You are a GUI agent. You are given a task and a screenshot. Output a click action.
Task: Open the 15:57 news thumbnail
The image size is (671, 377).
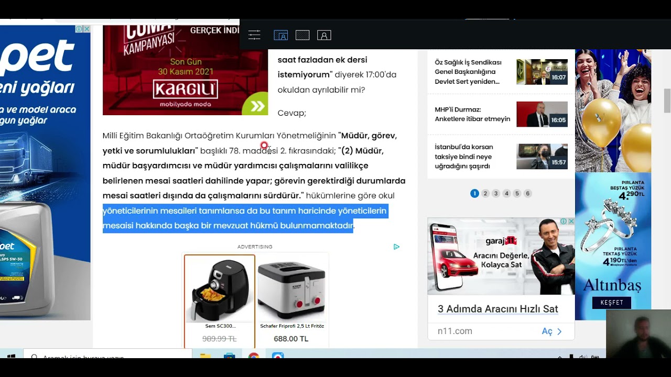(x=542, y=157)
